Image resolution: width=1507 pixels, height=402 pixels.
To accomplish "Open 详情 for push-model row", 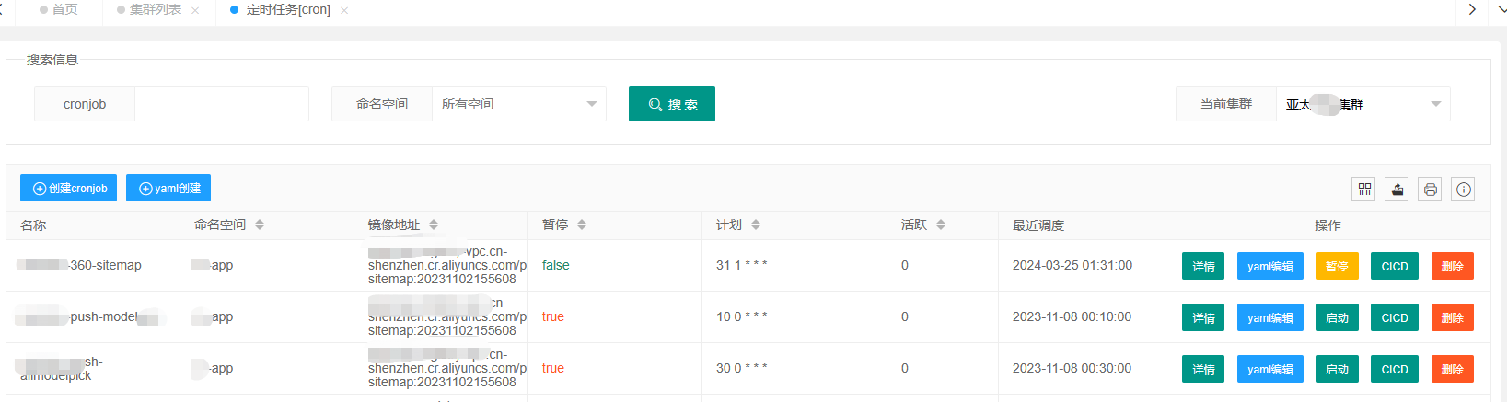I will (1203, 317).
